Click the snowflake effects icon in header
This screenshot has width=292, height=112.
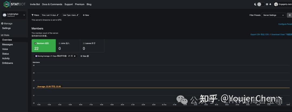[267, 4]
